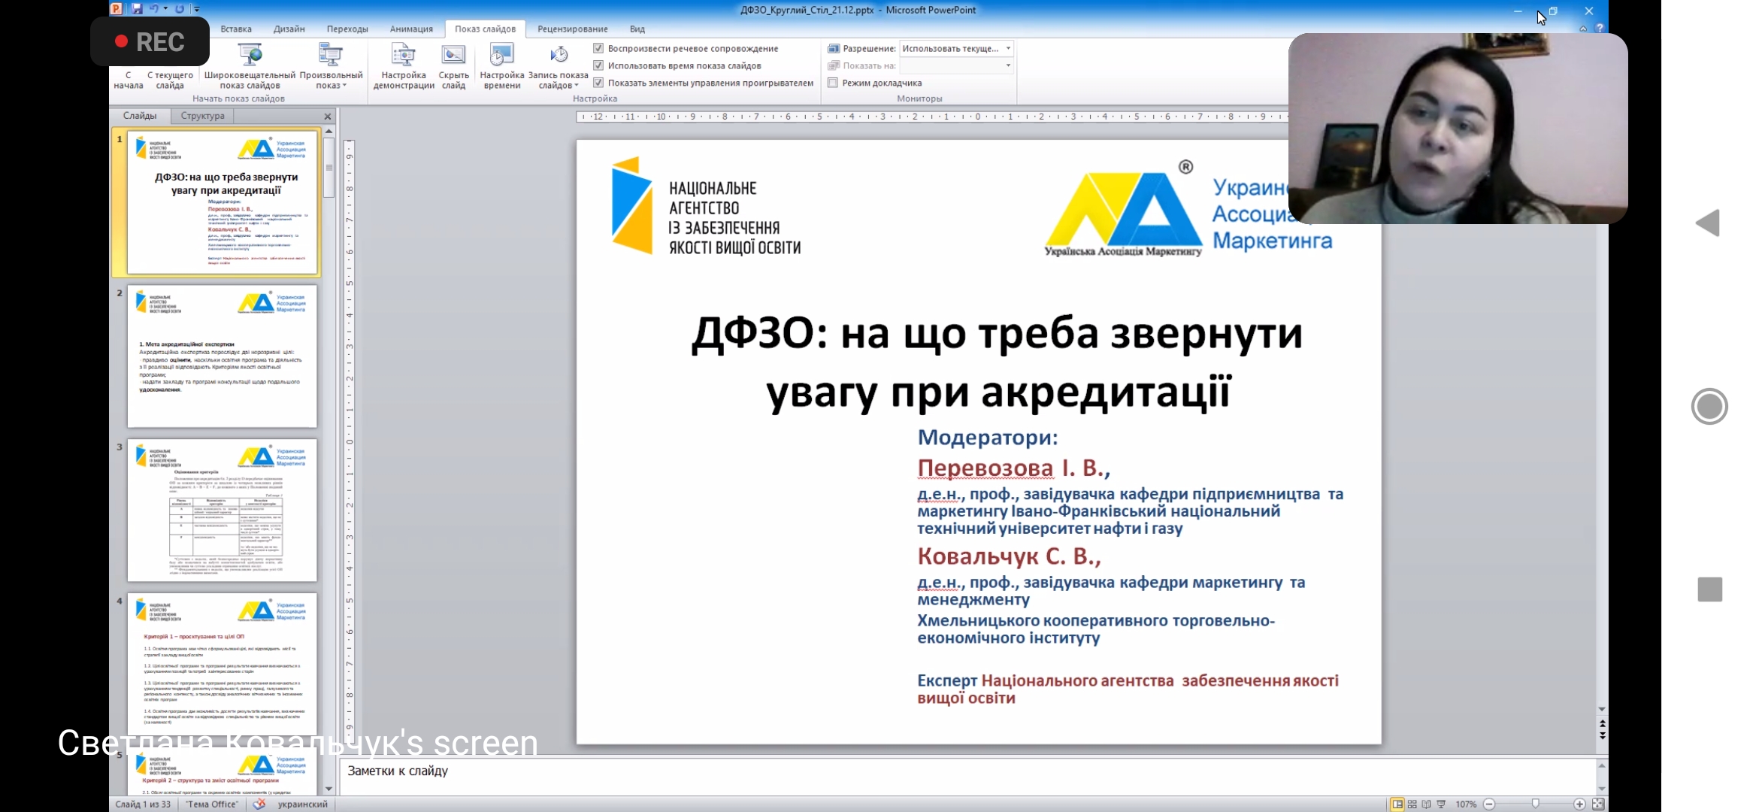1759x812 pixels.
Task: Uncheck Воспроизвести речевое сопровождение
Action: (598, 47)
